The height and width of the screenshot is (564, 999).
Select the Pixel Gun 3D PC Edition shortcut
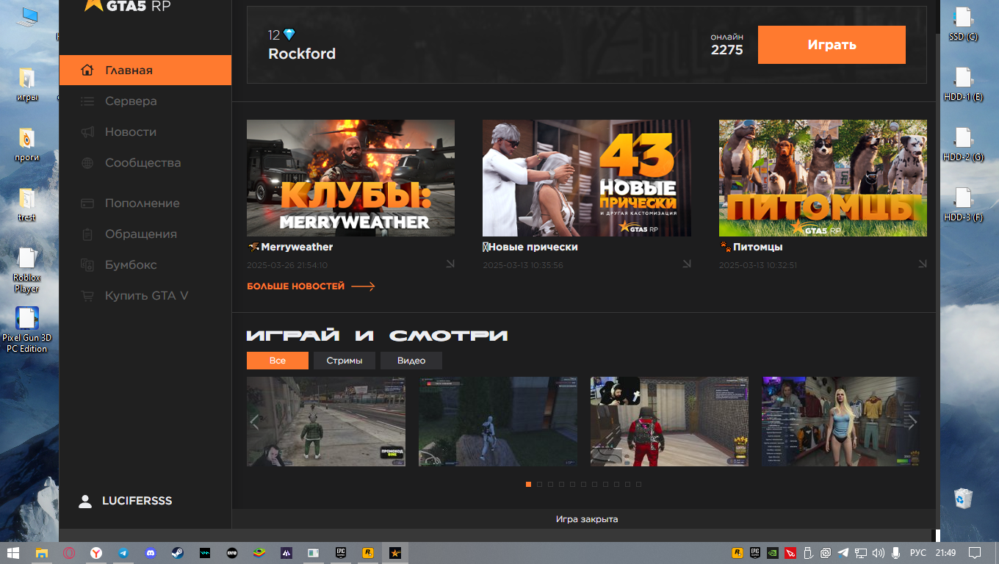point(26,330)
